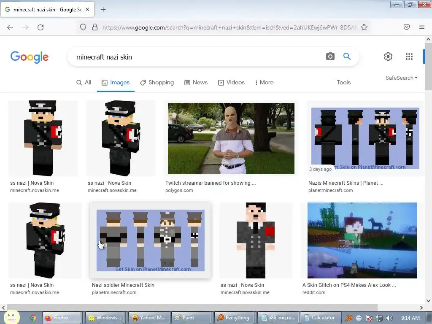The image size is (432, 324).
Task: Click the orange magnifier tray icon
Action: [x=349, y=318]
